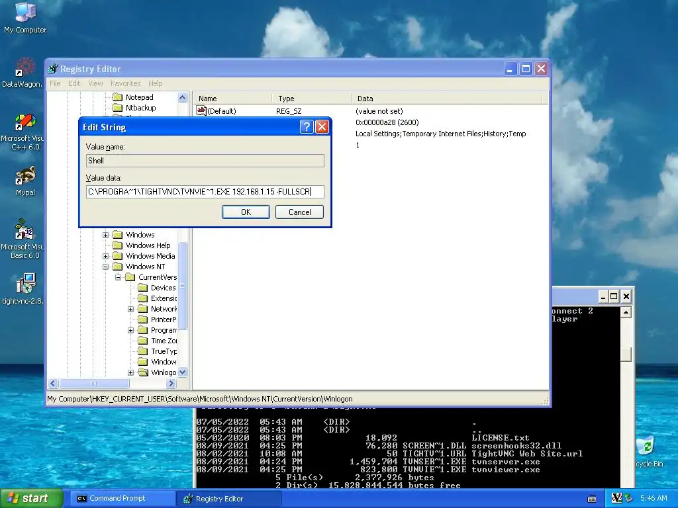This screenshot has height=508, width=678.
Task: Open the Favorites menu
Action: coord(125,83)
